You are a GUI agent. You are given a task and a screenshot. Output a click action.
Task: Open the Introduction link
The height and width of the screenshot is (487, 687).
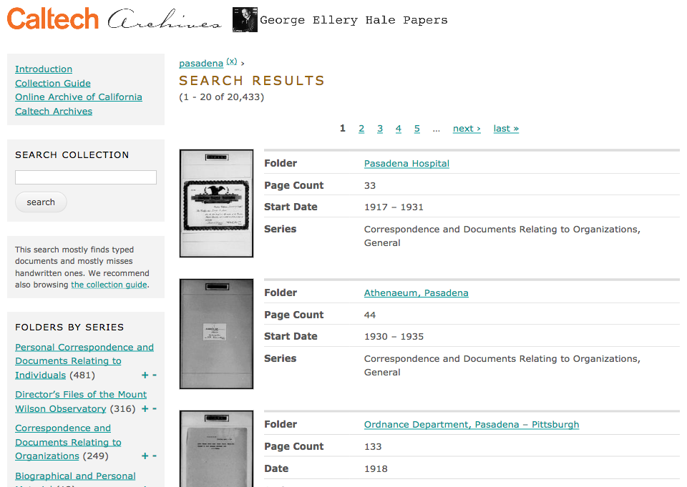tap(44, 69)
